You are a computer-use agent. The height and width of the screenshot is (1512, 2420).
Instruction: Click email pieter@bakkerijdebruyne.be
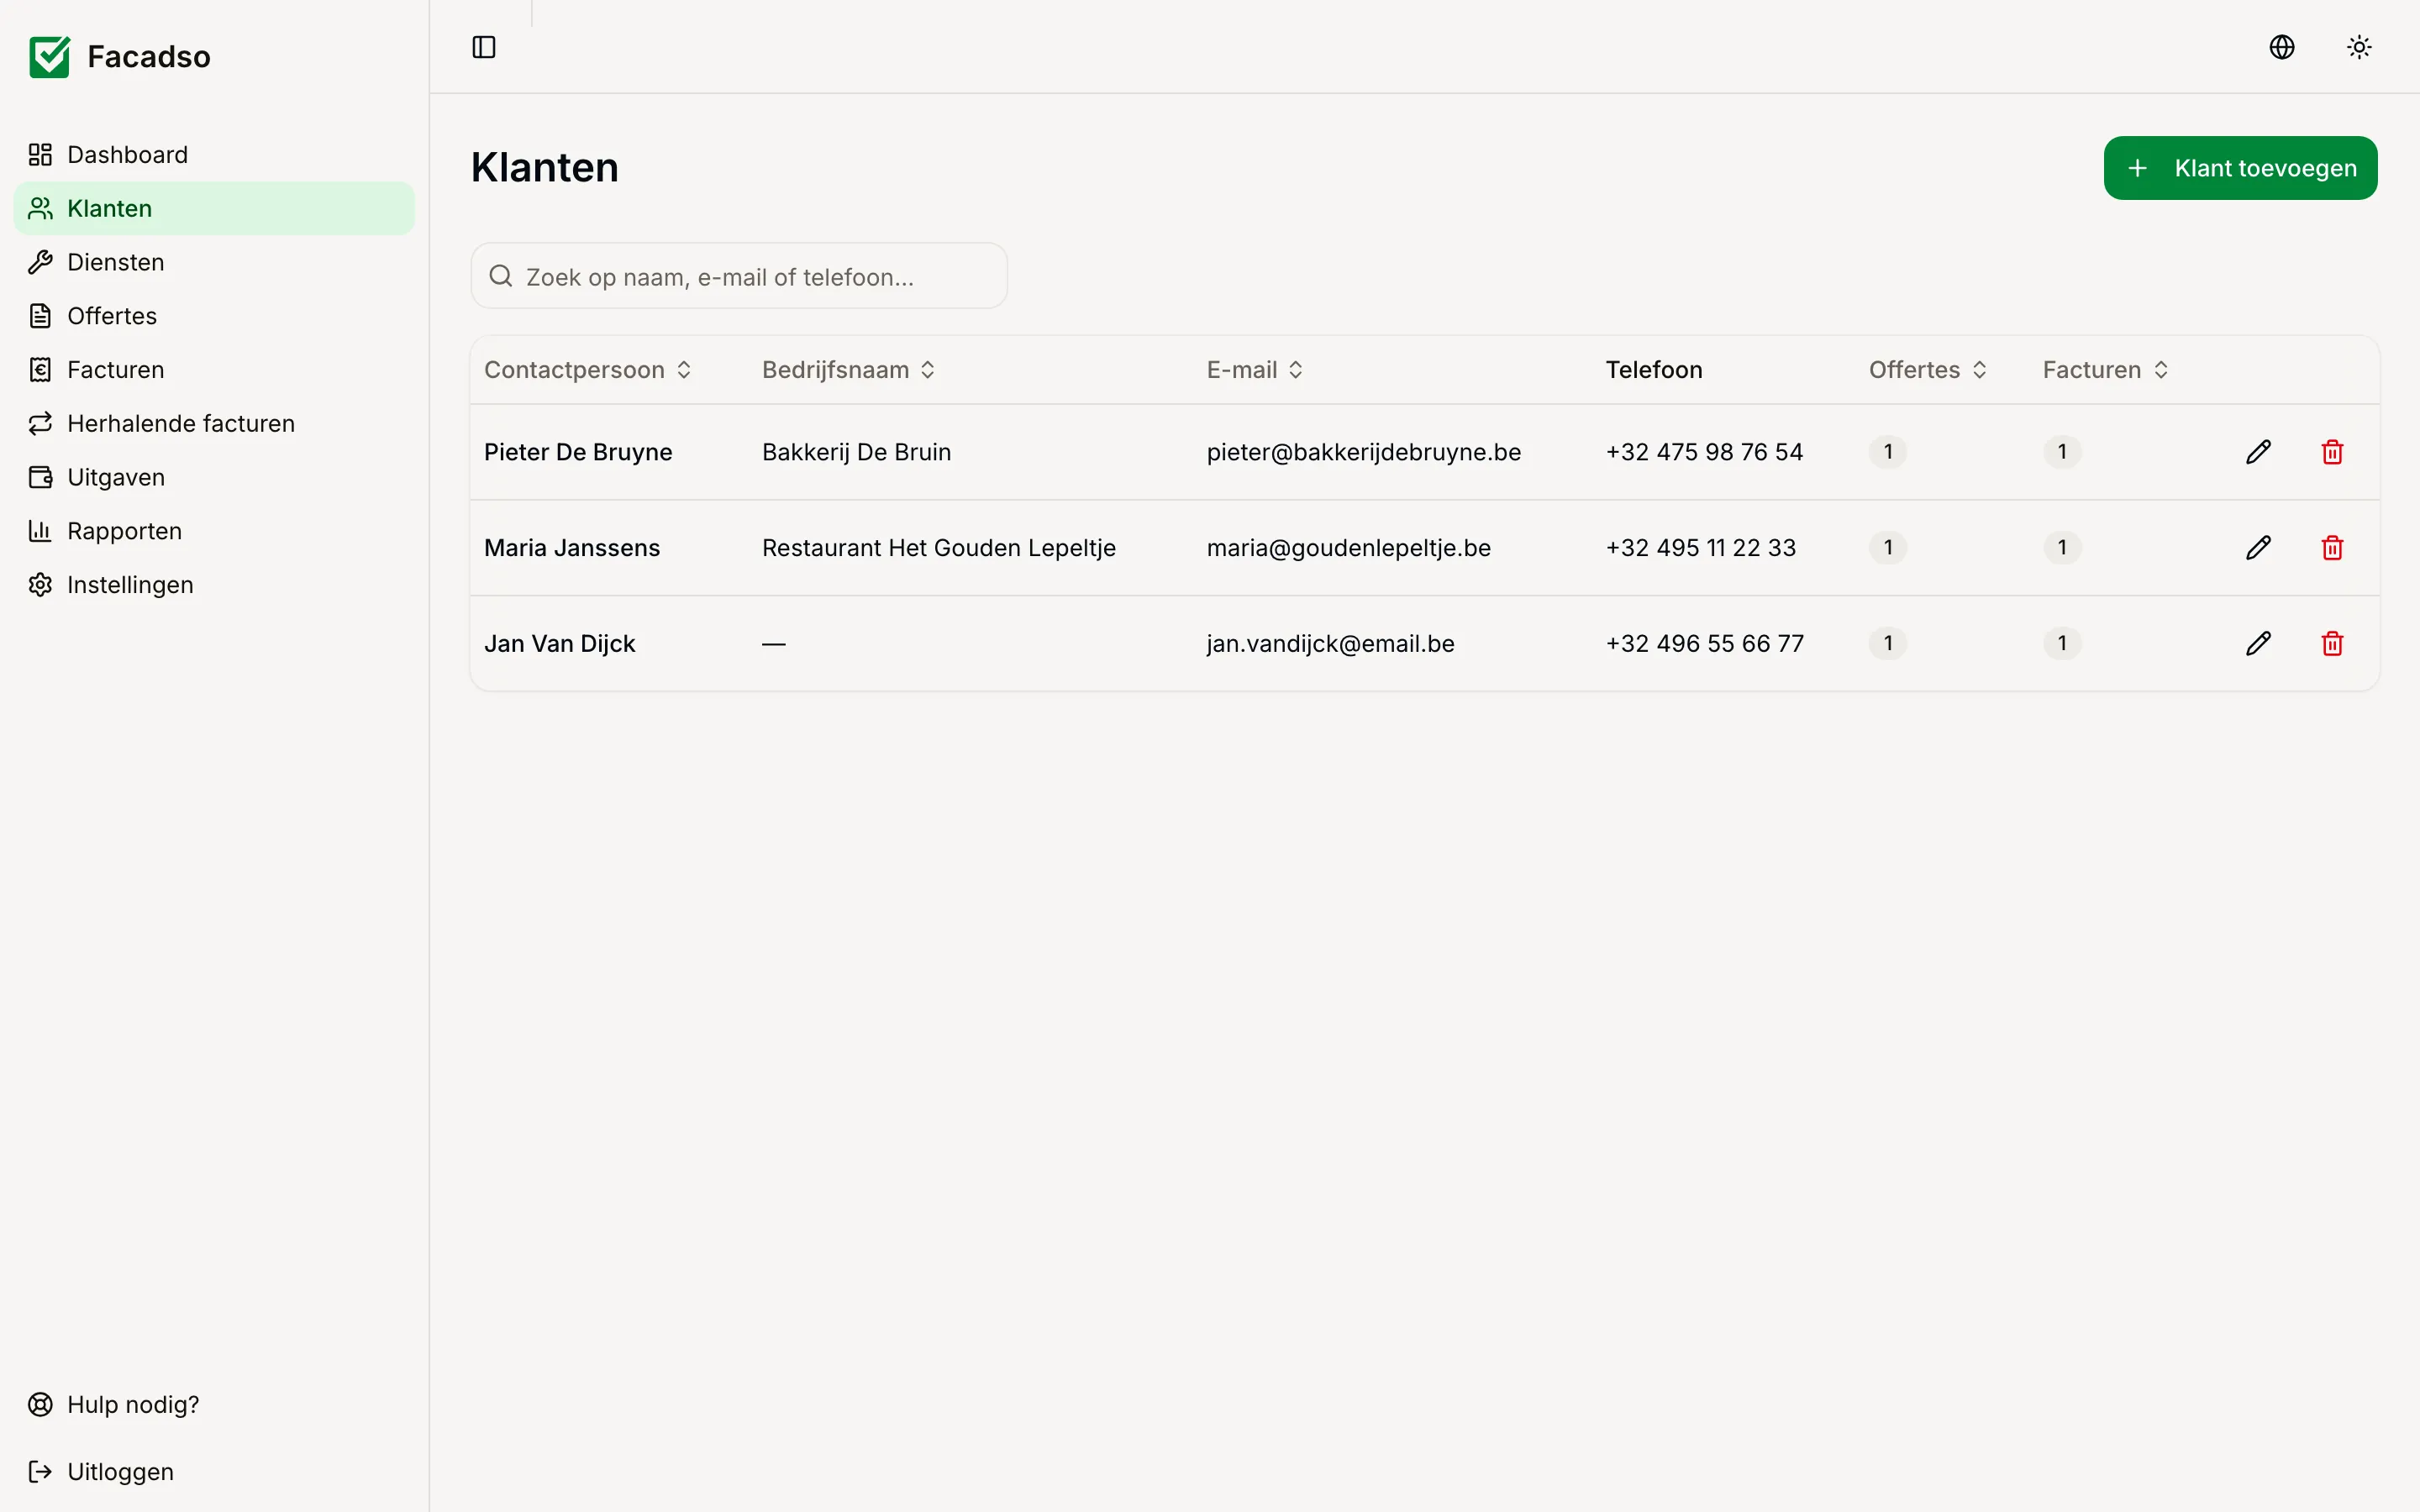tap(1364, 452)
